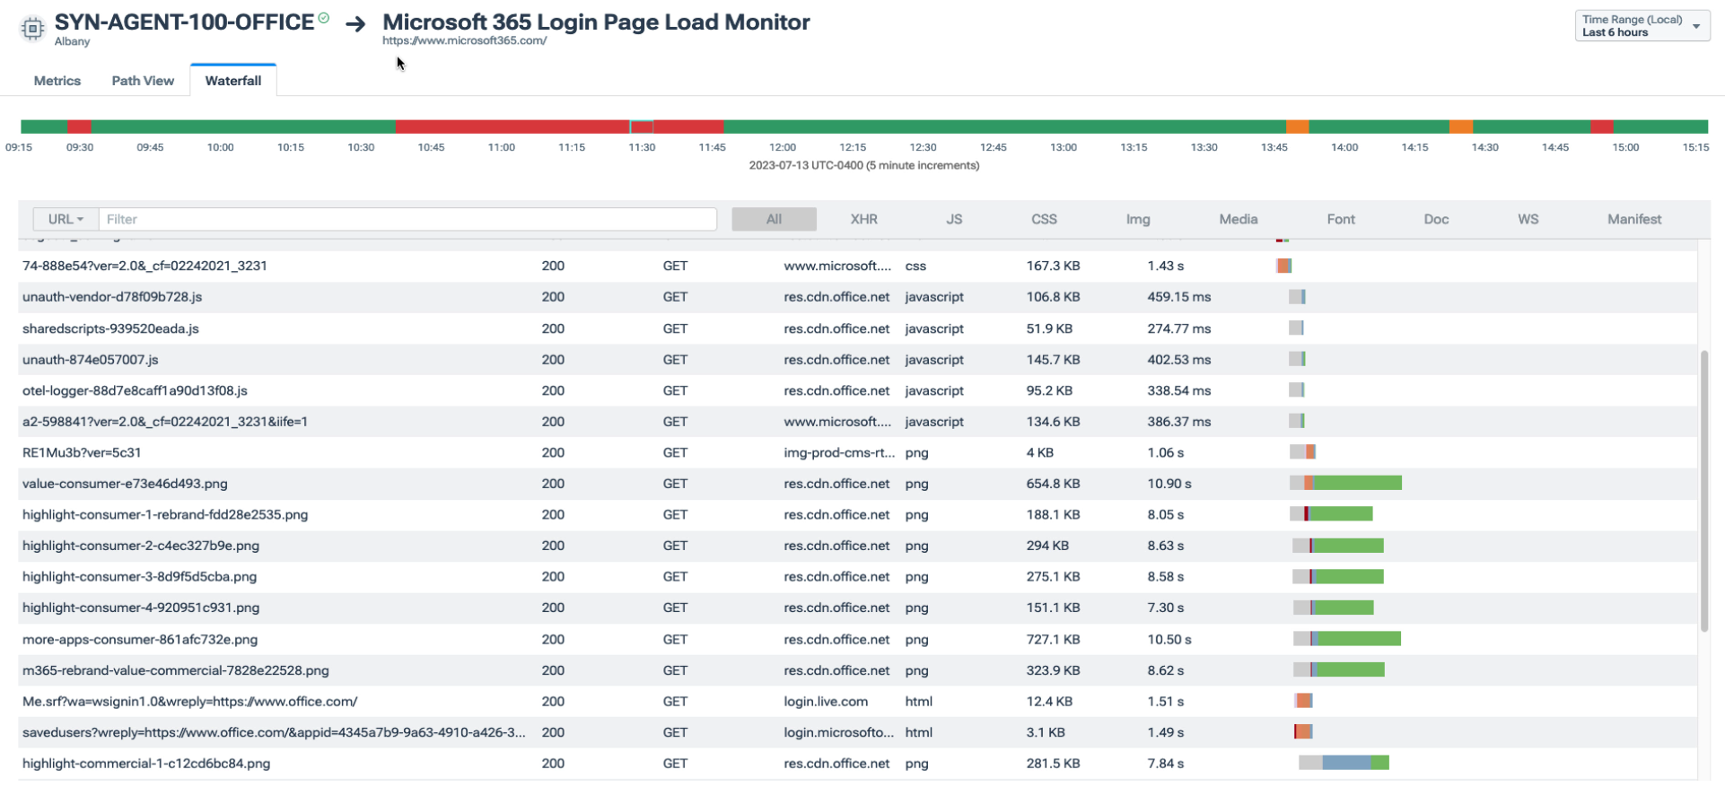Select the red timeline segment near 14:55
The width and height of the screenshot is (1725, 787).
(x=1602, y=127)
